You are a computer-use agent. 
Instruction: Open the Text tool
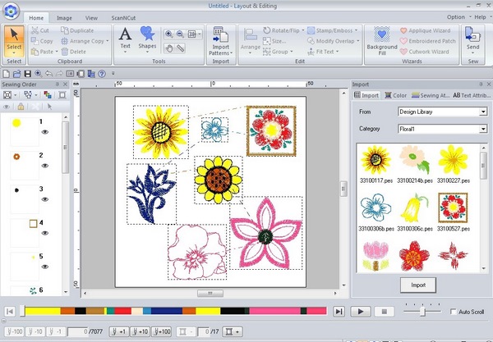tap(125, 40)
